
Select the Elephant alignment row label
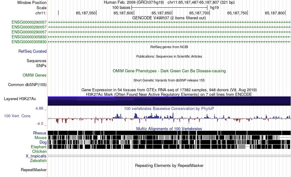click(x=39, y=147)
